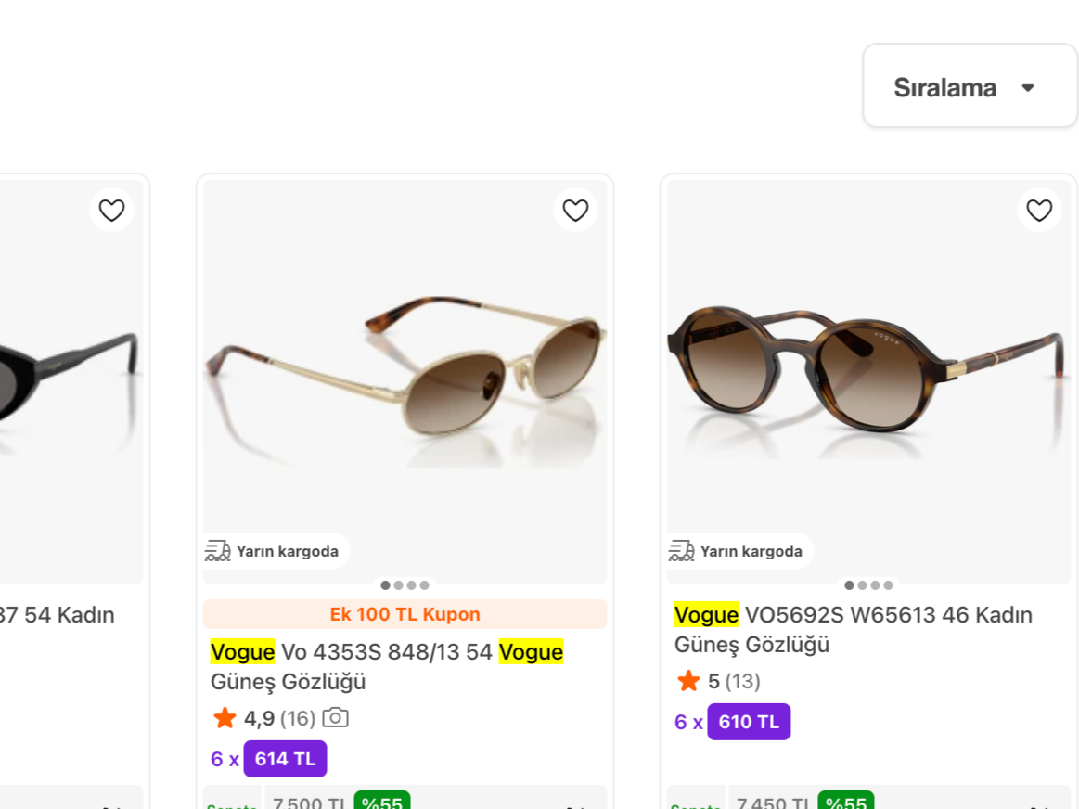Screen dimensions: 1079x809
Task: Add black cat-eye sunglasses to favorites
Action: [111, 210]
